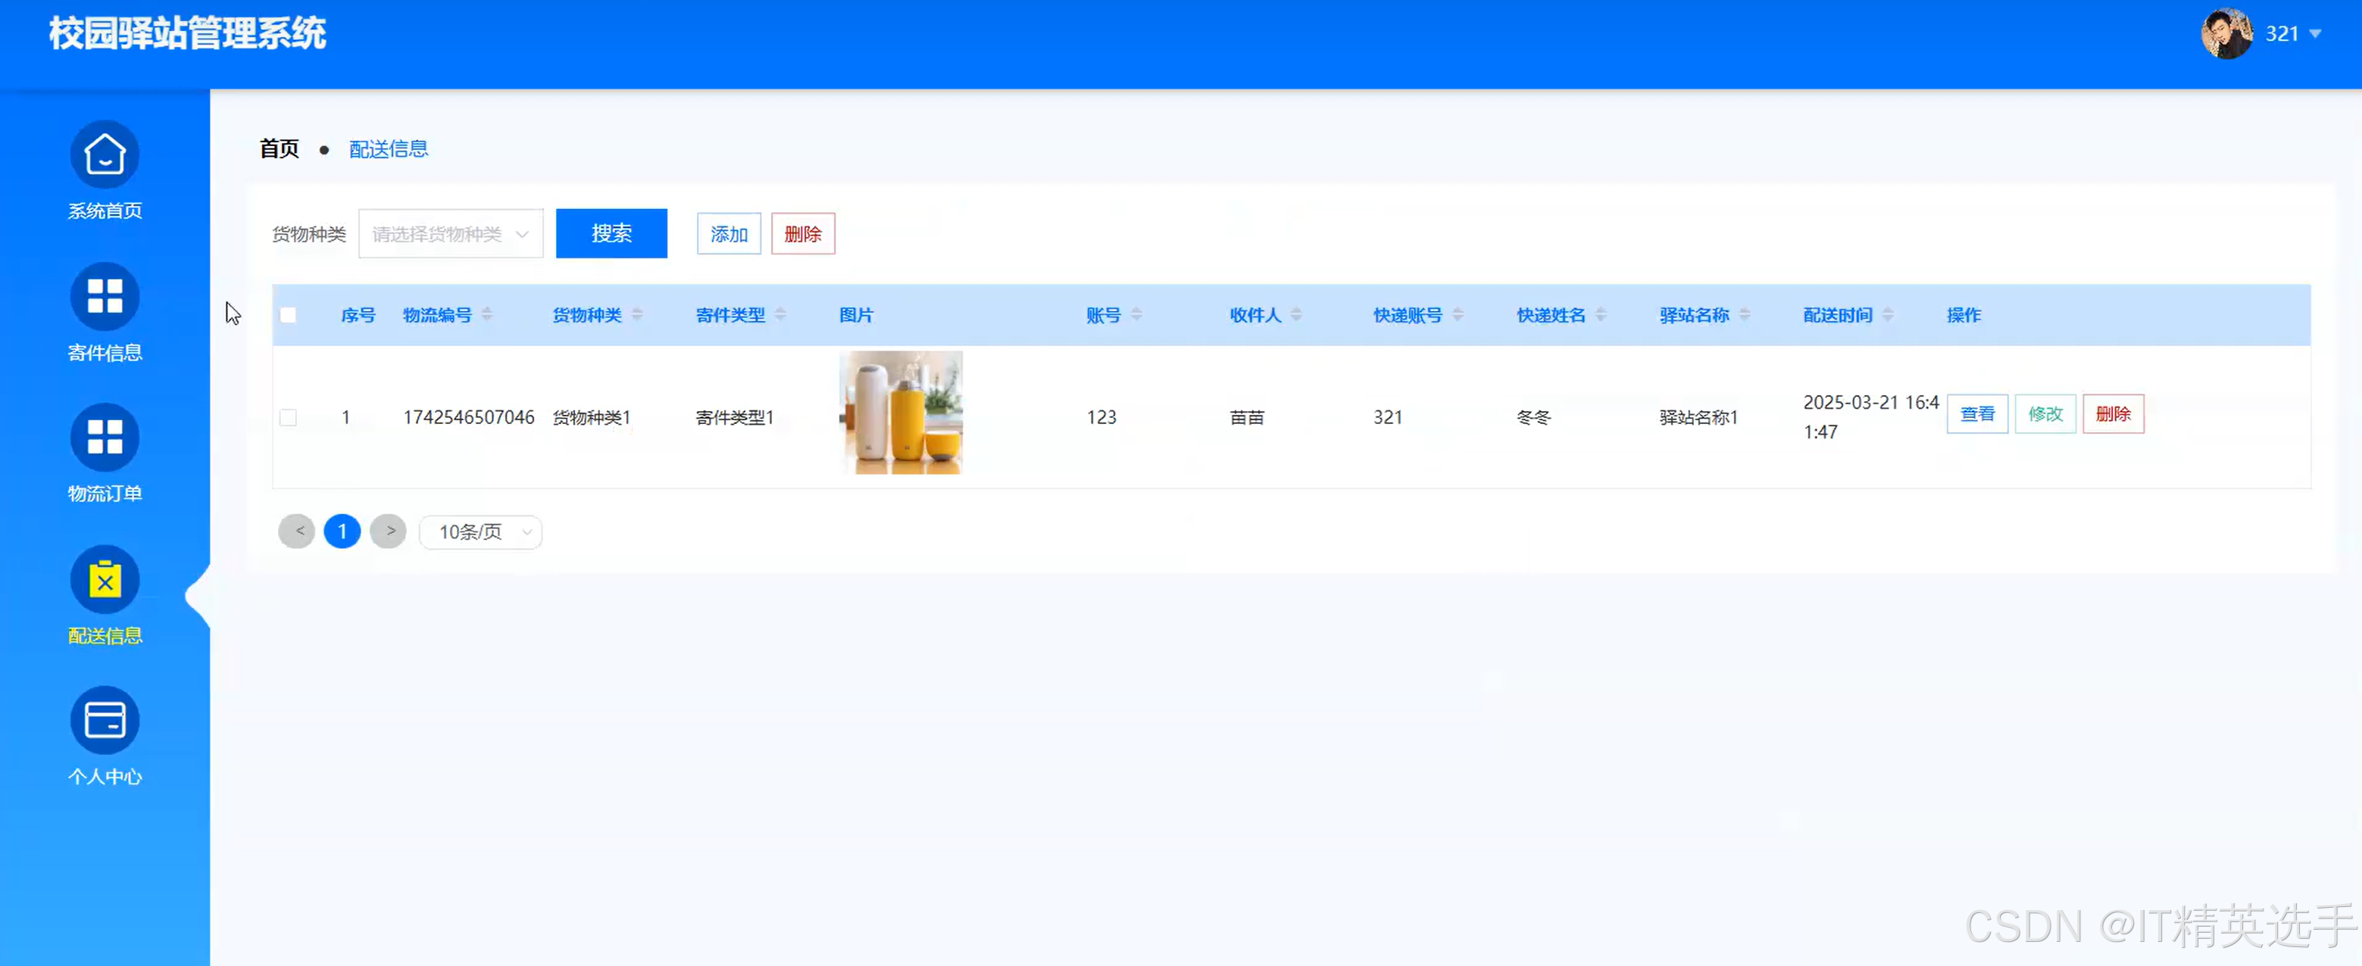Open the 个人中心 card icon
Image resolution: width=2362 pixels, height=966 pixels.
[105, 721]
